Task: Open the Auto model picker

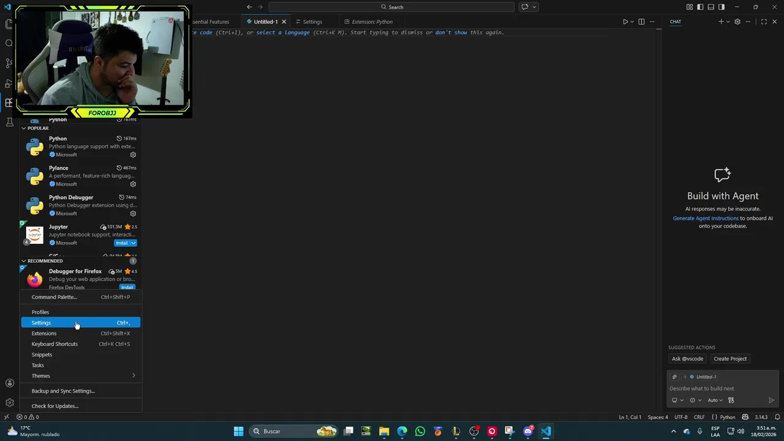Action: pyautogui.click(x=715, y=401)
